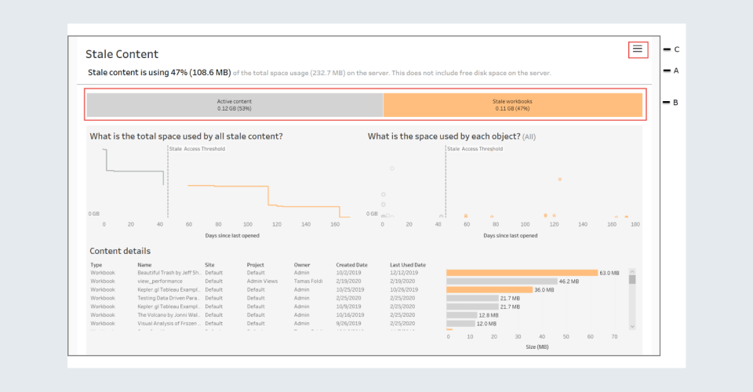Click the orange 36.0 MB size bar

[x=488, y=289]
